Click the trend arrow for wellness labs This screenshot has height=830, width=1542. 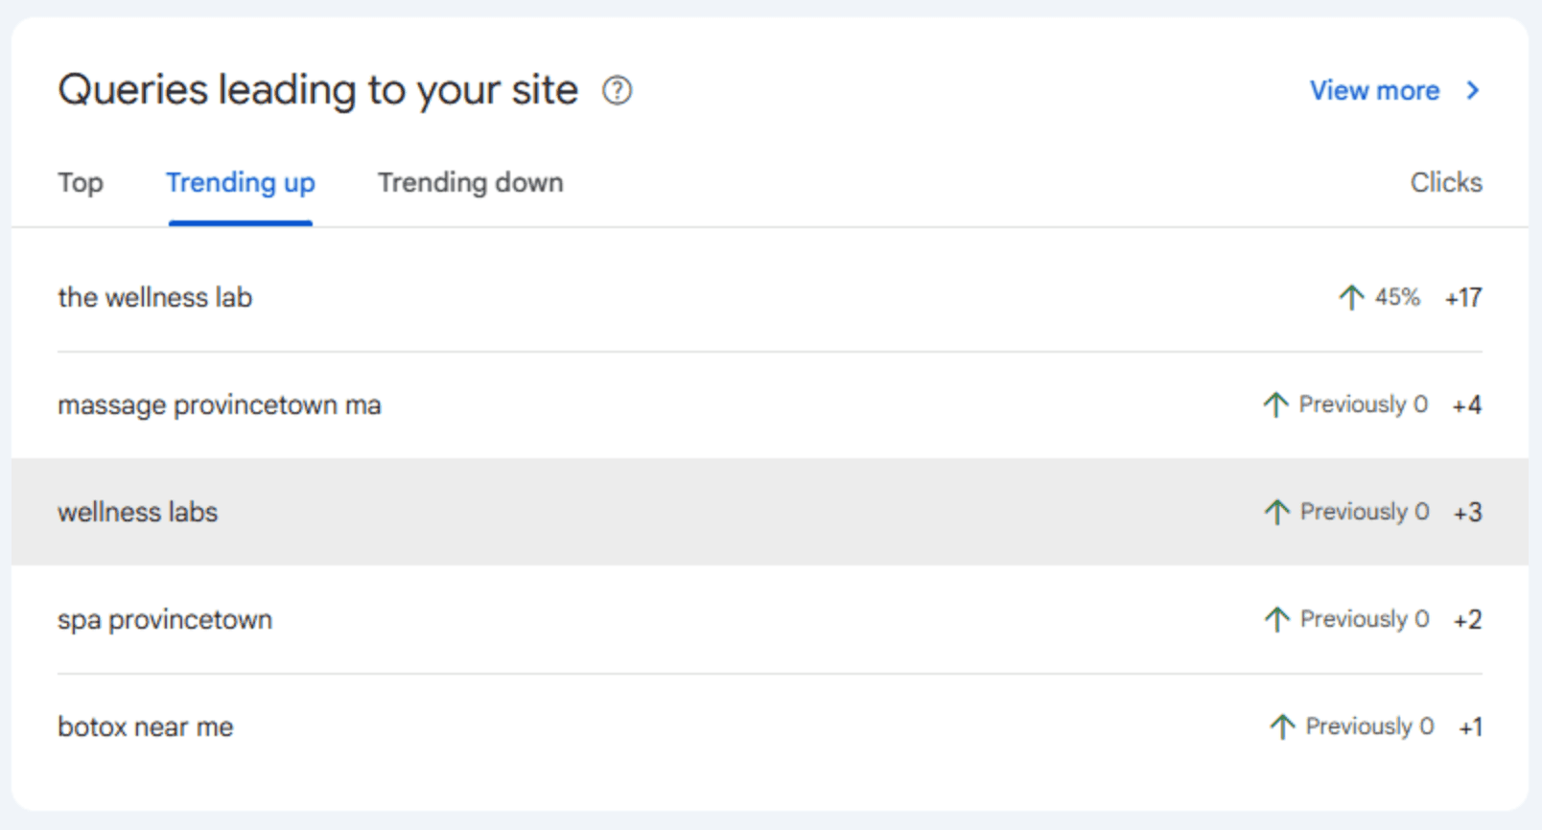tap(1275, 512)
